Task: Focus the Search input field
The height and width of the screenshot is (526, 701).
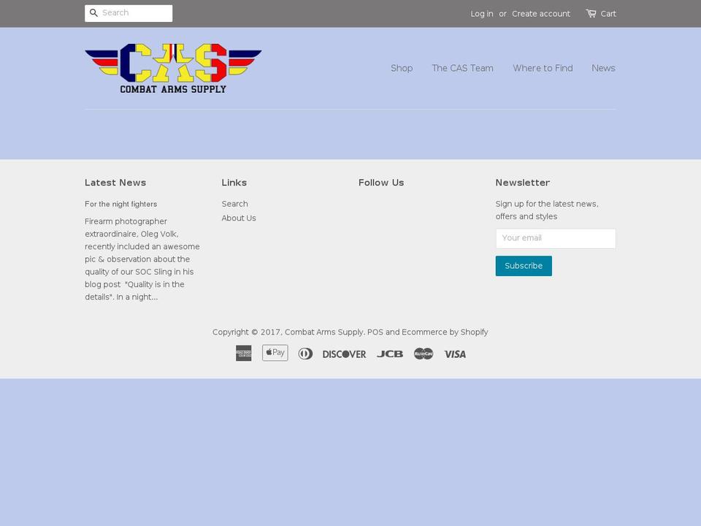Action: (129, 13)
